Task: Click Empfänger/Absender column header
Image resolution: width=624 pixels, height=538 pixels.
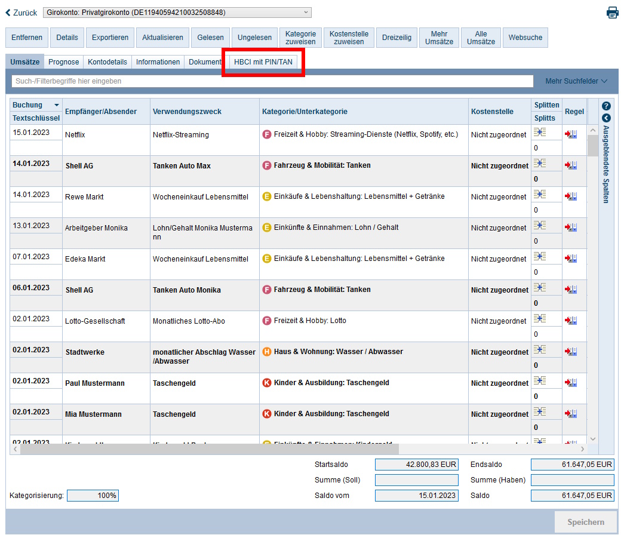Action: coord(106,112)
